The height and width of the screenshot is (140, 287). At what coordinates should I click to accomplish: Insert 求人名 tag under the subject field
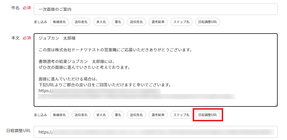(101, 22)
